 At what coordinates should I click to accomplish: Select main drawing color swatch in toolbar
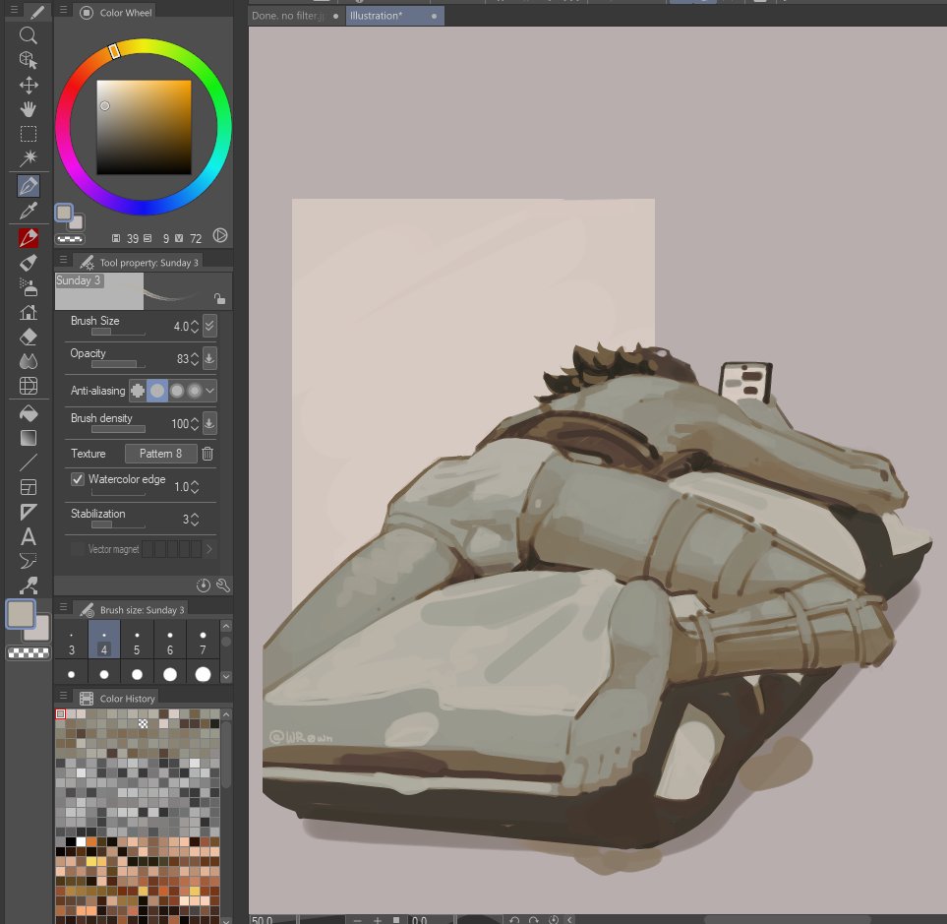[21, 615]
